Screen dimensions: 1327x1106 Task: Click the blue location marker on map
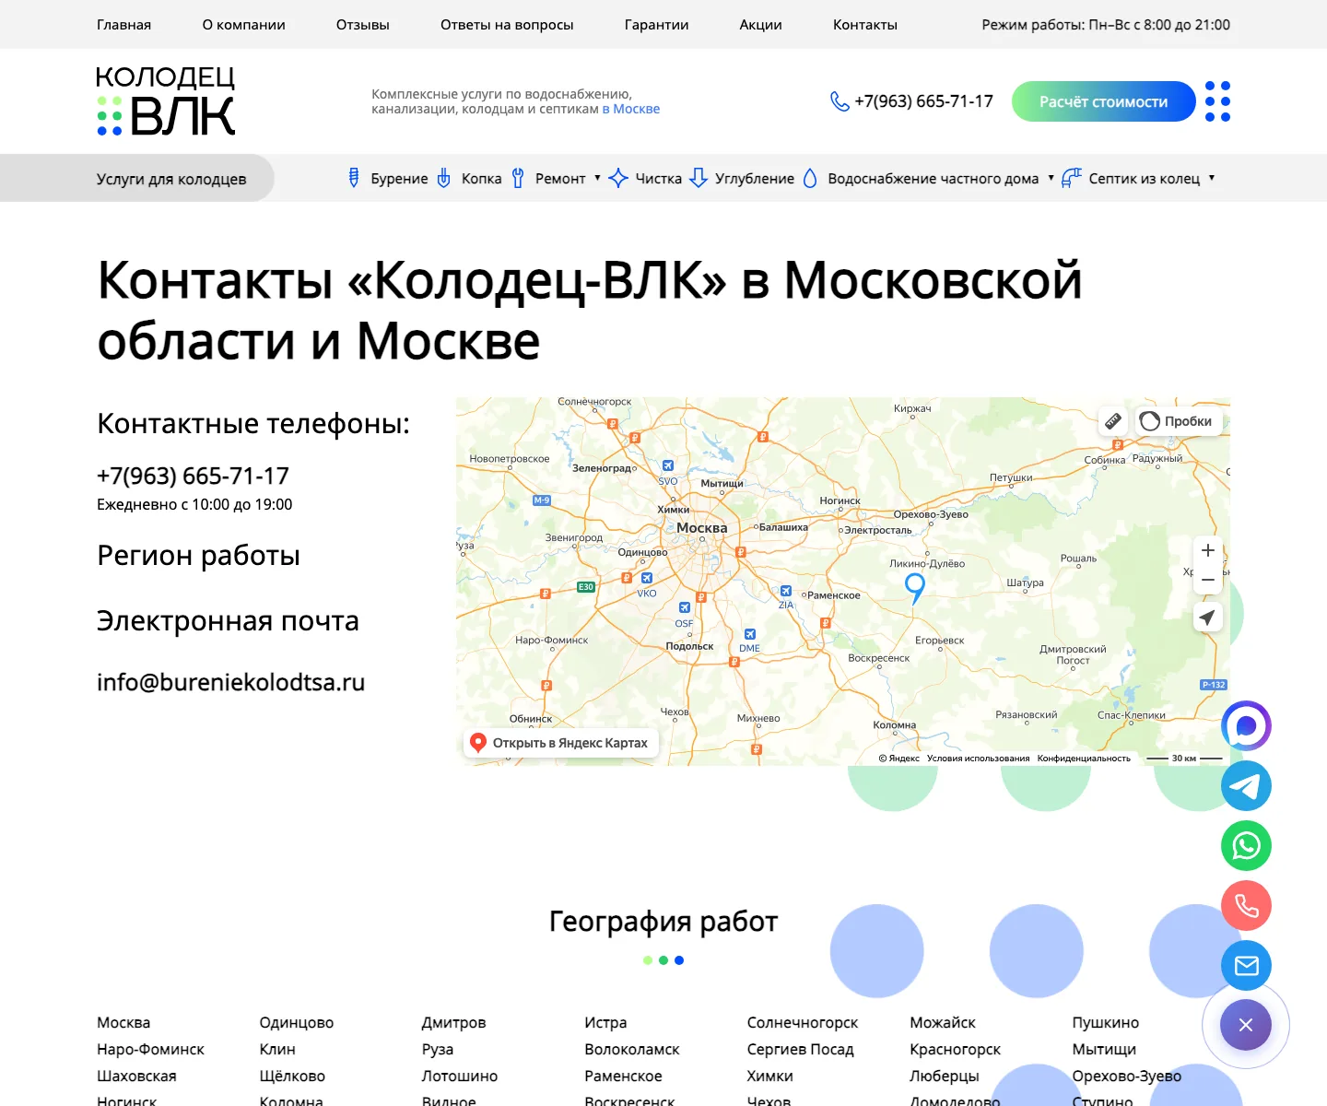[x=915, y=588]
